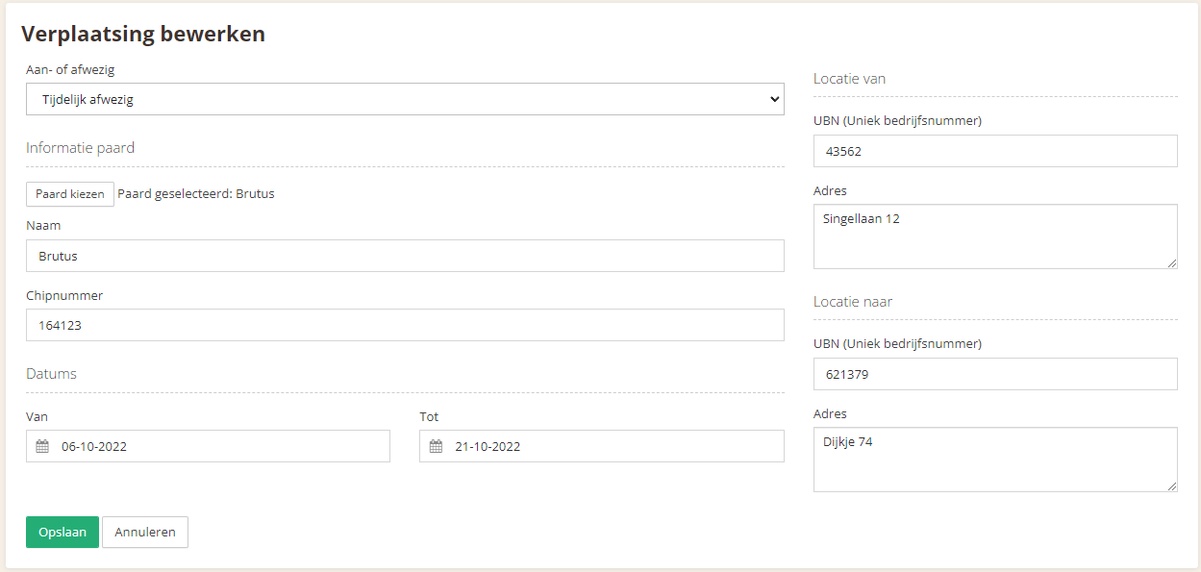
Task: Click the Verplaatsing bewerken heading
Action: [143, 35]
